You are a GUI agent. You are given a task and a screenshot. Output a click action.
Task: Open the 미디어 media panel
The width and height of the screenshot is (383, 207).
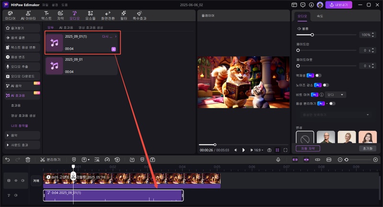point(10,15)
